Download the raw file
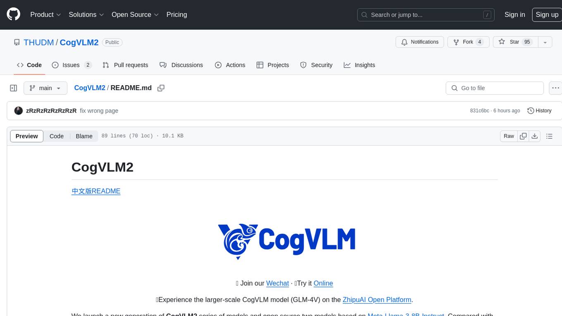This screenshot has height=316, width=562. tap(535, 136)
